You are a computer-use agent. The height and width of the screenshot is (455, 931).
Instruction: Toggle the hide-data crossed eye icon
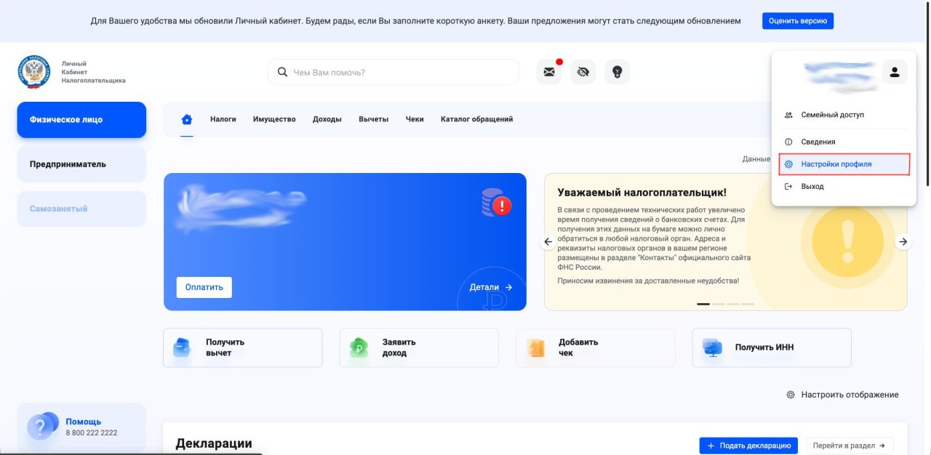click(x=583, y=72)
